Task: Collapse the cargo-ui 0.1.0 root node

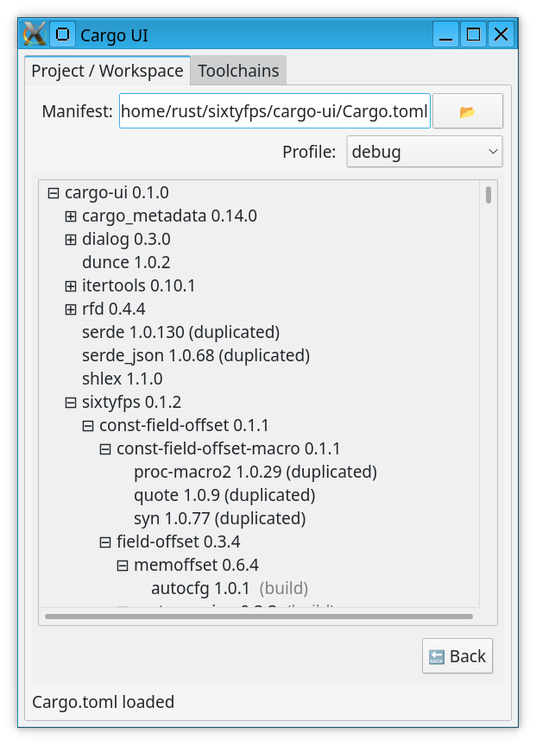Action: point(54,192)
